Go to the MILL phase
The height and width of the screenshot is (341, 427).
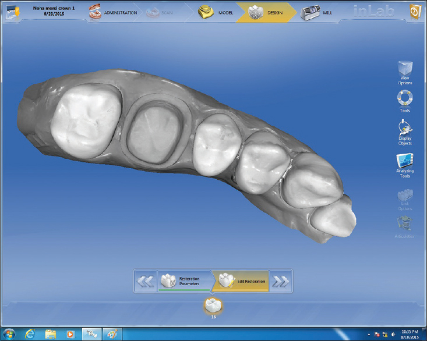pyautogui.click(x=317, y=12)
